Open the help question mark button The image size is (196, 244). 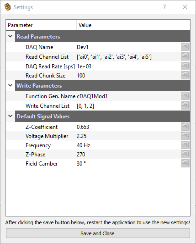pyautogui.click(x=164, y=7)
